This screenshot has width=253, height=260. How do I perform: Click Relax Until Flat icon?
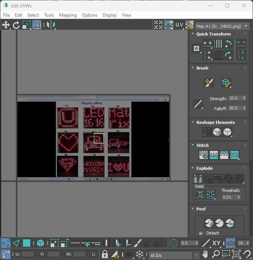[x=217, y=132]
